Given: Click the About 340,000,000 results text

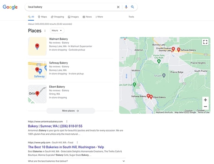Looking at the screenshot, I should pyautogui.click(x=50, y=24).
